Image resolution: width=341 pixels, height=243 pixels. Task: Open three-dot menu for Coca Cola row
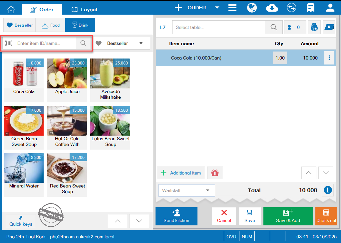click(x=329, y=58)
